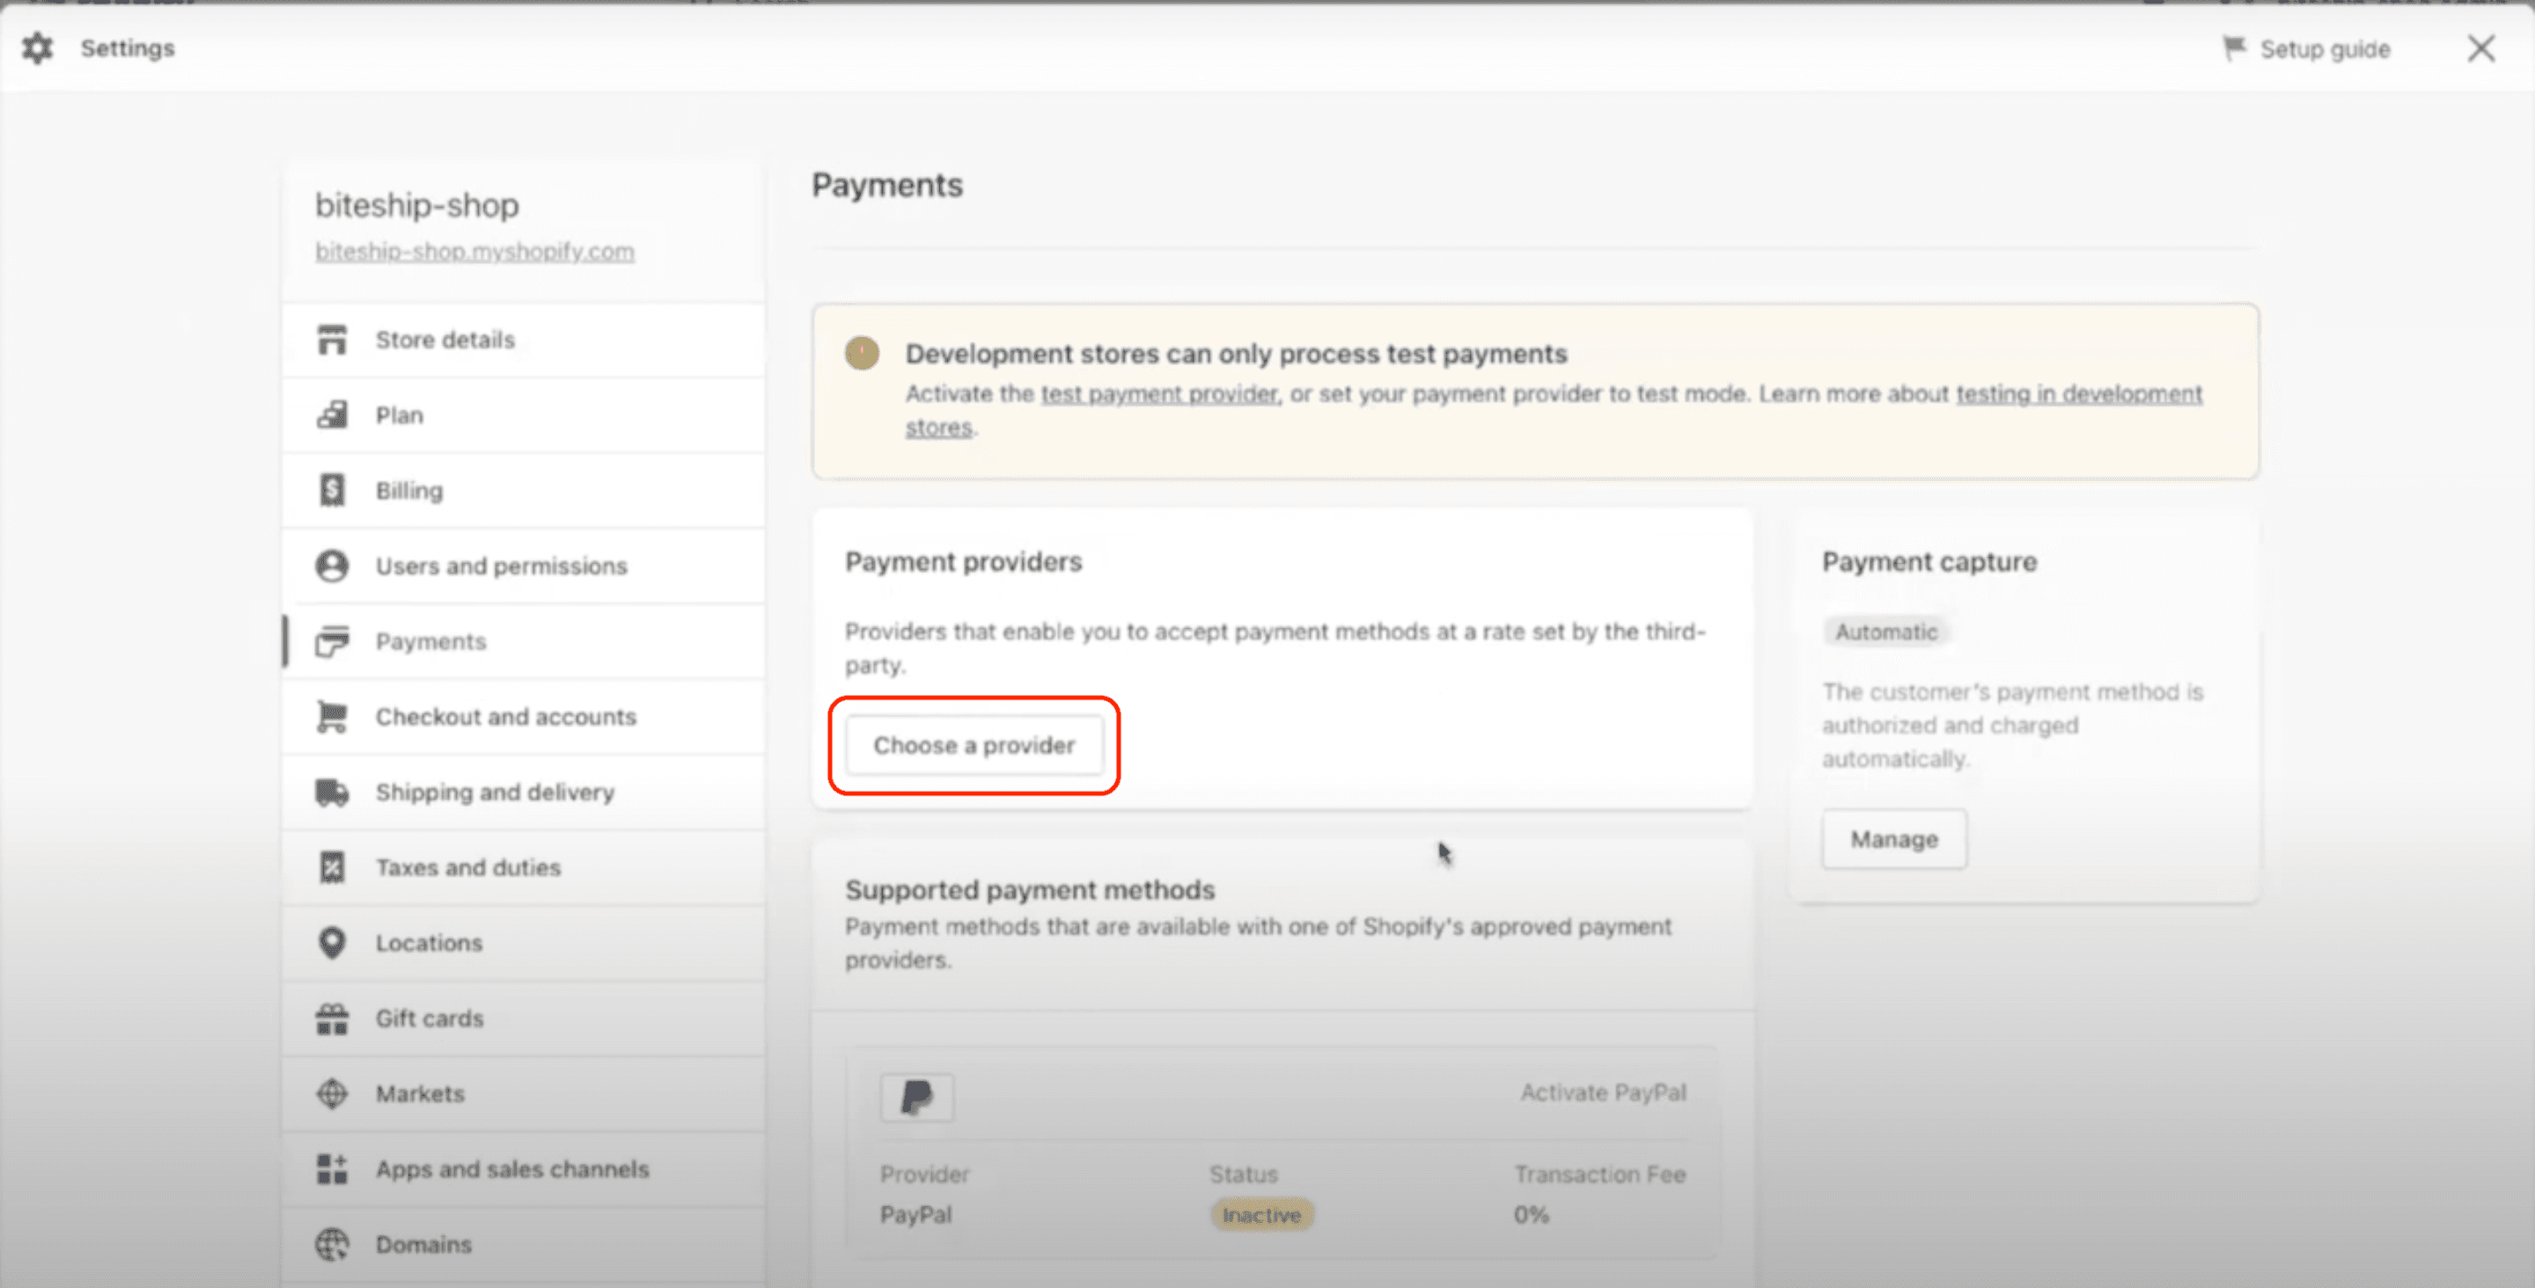The width and height of the screenshot is (2535, 1288).
Task: Select Shipping and delivery menu item
Action: point(524,792)
